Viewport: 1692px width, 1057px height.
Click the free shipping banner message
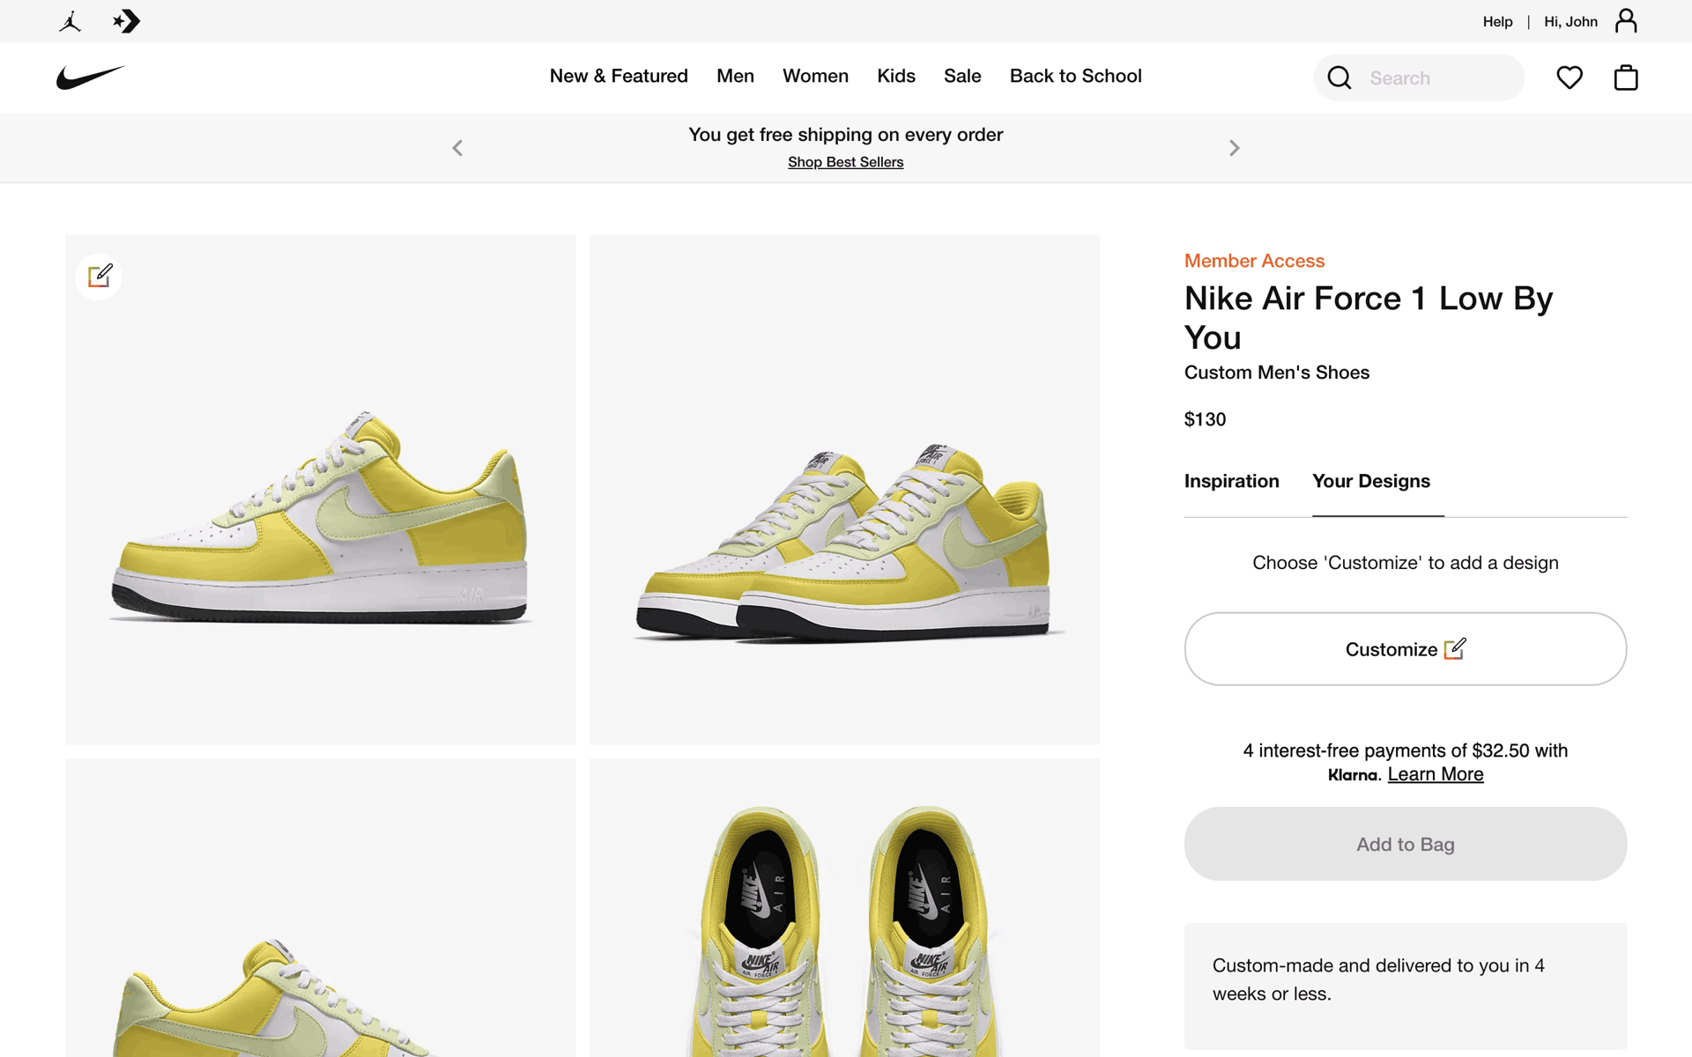[845, 135]
